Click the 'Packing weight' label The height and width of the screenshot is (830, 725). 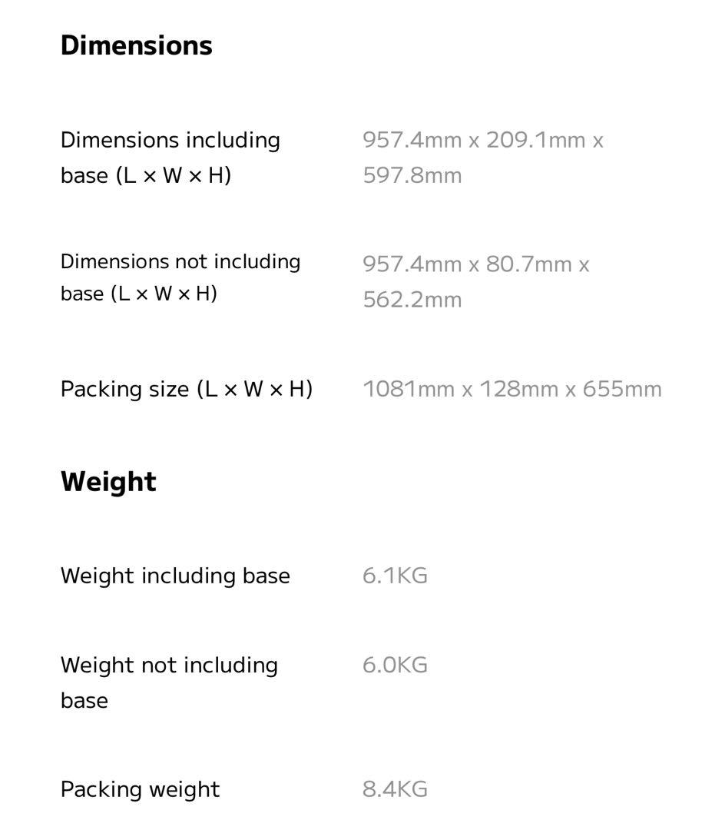click(140, 789)
